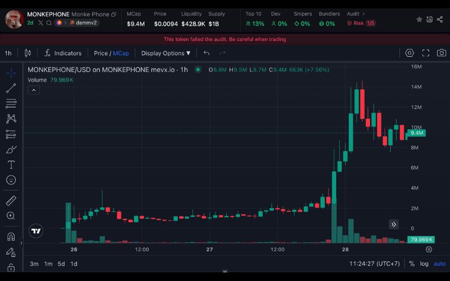Click the Volume indicator legend
The image size is (450, 281).
coord(51,80)
